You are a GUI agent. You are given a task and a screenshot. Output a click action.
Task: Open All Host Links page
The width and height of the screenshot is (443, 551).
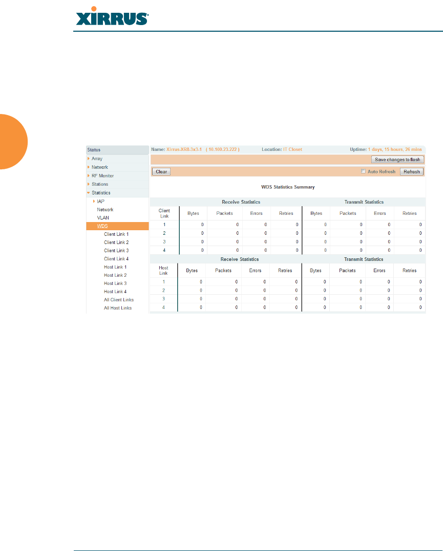(118, 308)
